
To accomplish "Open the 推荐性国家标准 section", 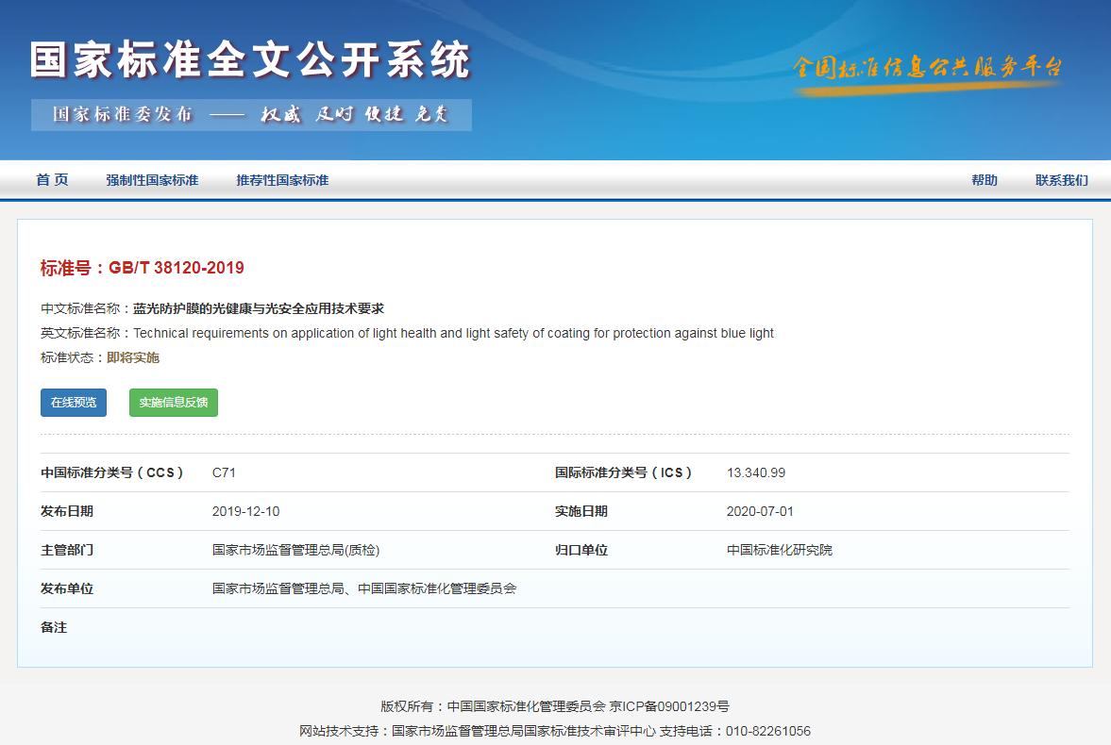I will tap(282, 180).
